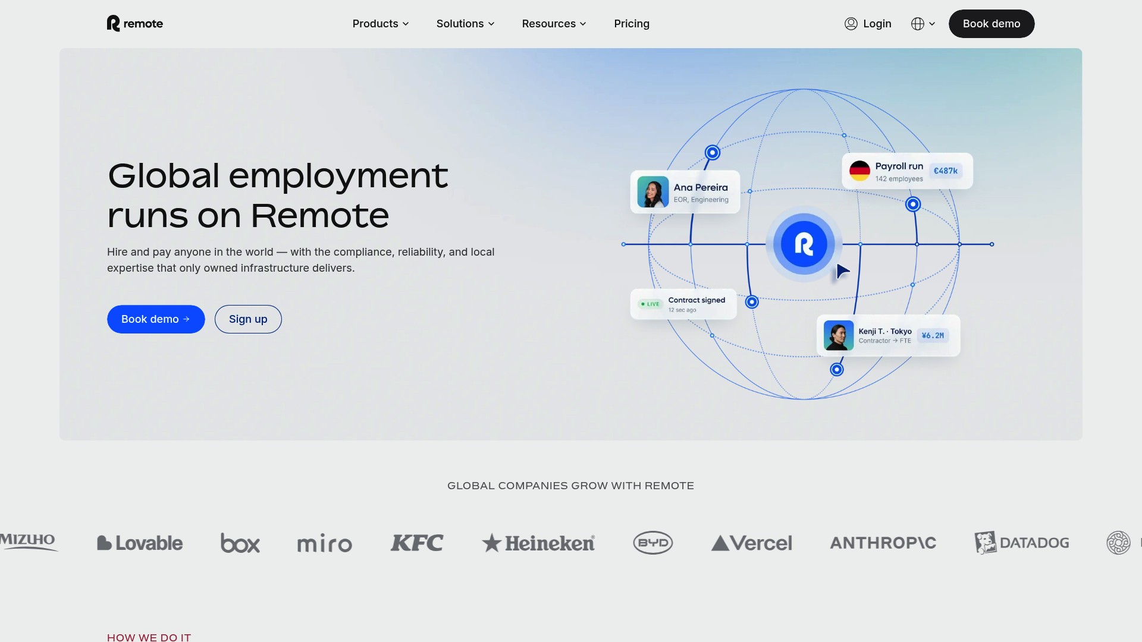Image resolution: width=1142 pixels, height=642 pixels.
Task: Click the German flag icon on Payroll run
Action: tap(859, 171)
